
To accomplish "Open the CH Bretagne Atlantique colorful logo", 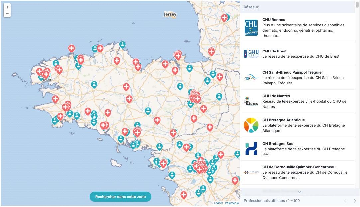I will click(x=251, y=125).
